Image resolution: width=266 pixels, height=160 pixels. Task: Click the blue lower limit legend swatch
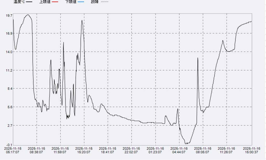tap(81, 2)
